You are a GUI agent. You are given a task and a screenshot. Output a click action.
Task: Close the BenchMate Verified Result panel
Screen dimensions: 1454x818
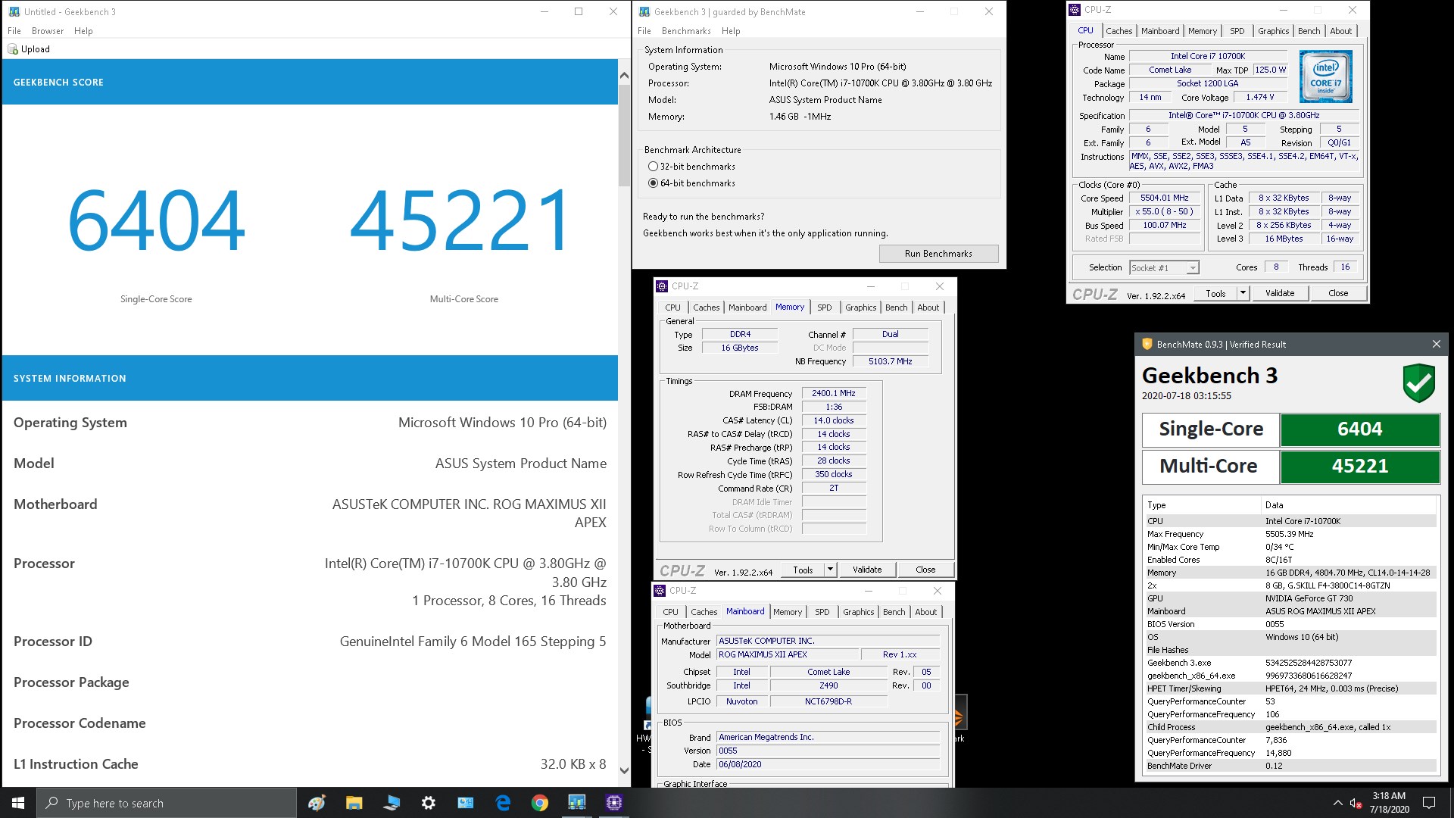[x=1436, y=344]
